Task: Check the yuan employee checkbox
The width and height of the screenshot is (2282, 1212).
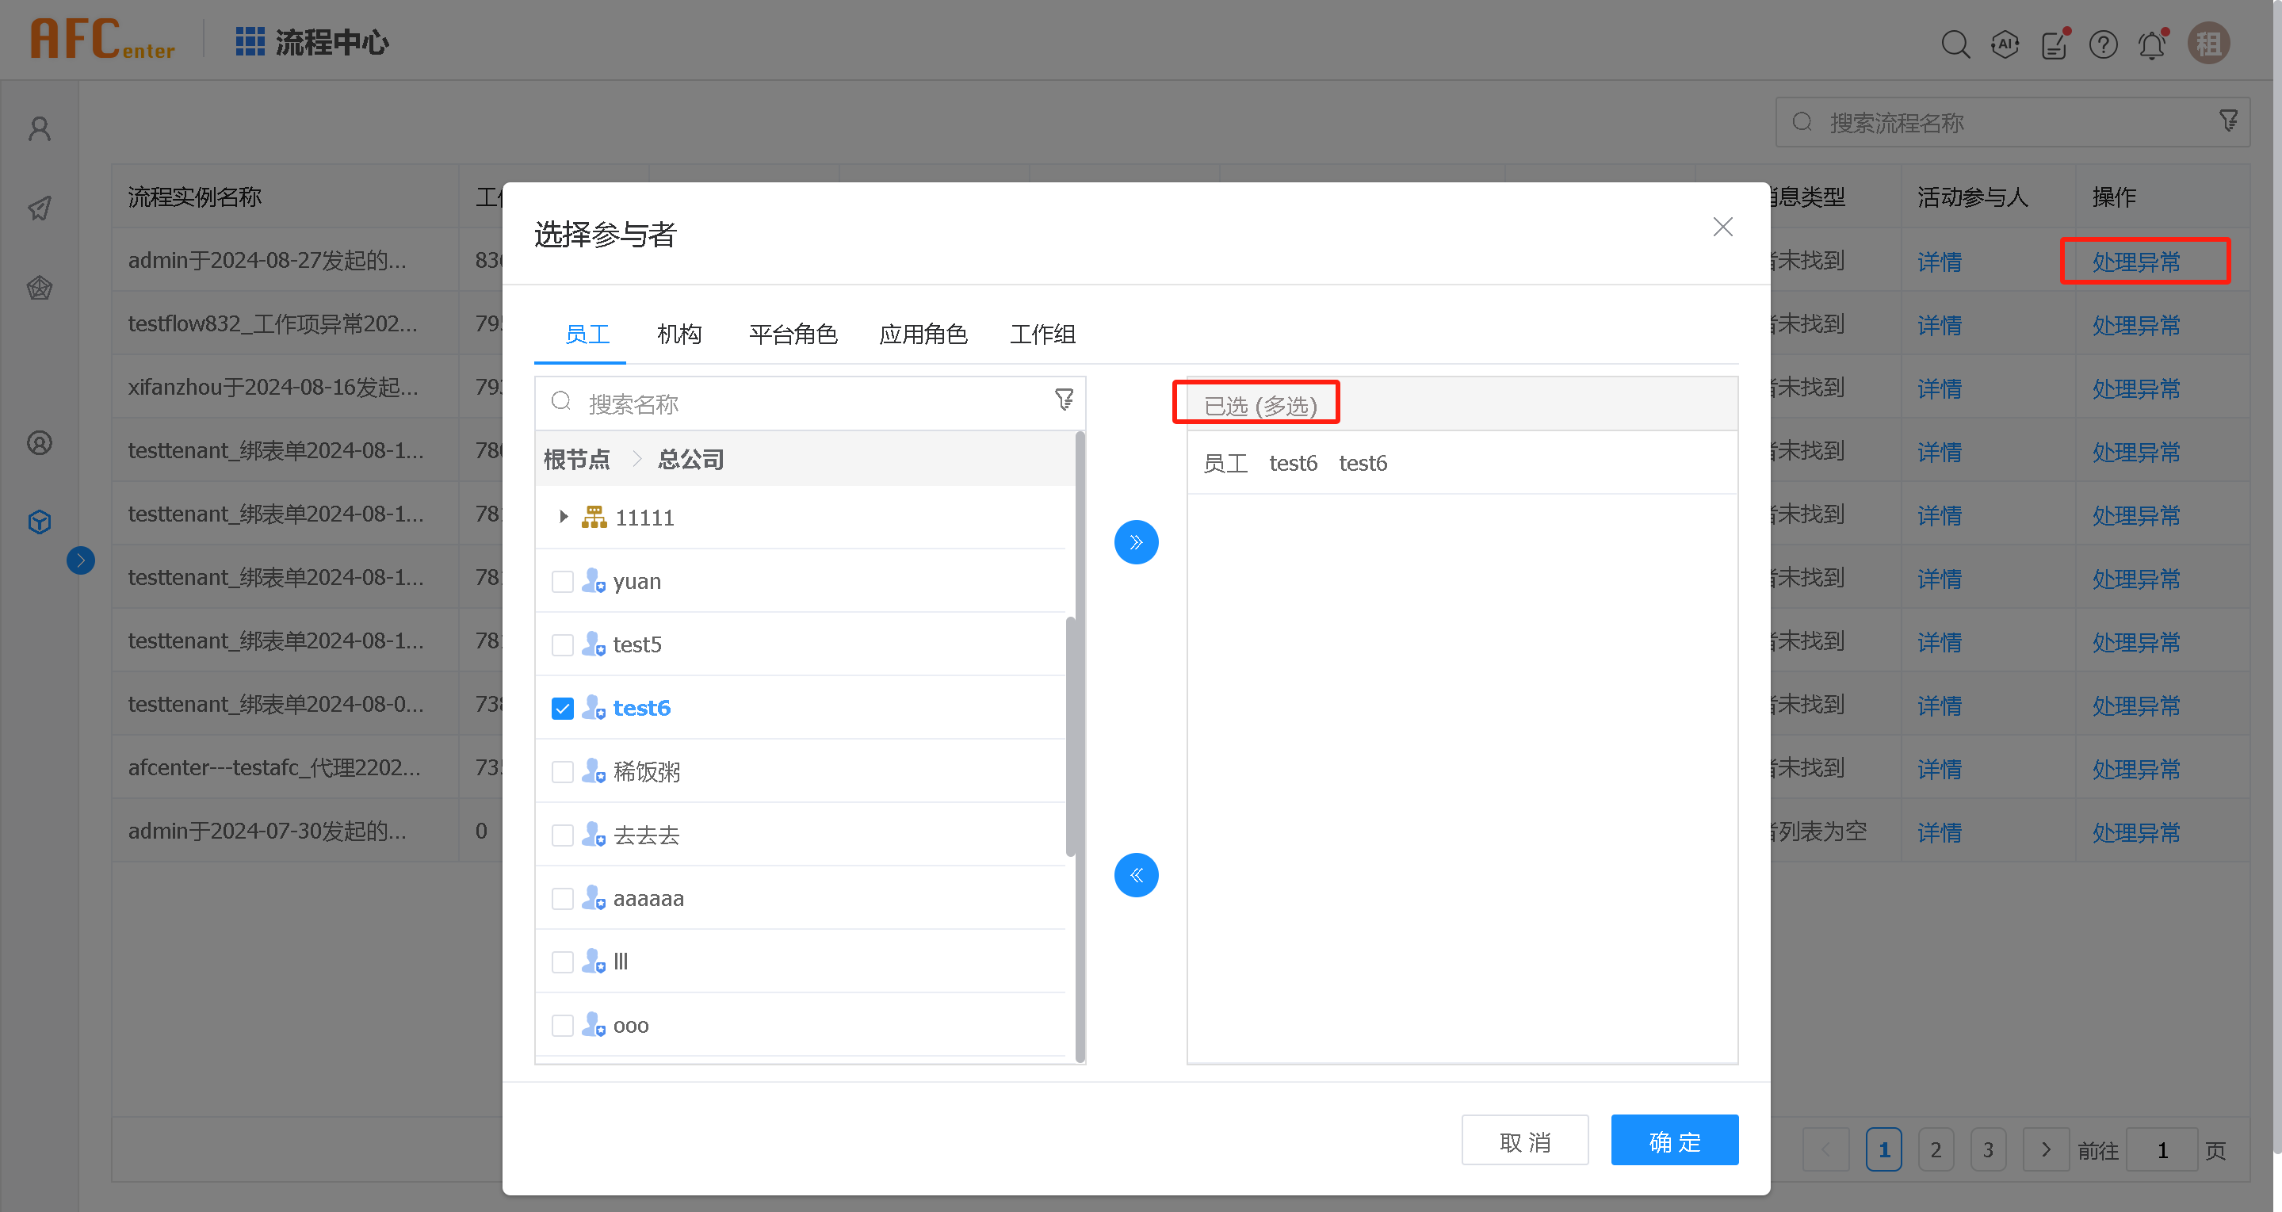Action: pos(563,582)
